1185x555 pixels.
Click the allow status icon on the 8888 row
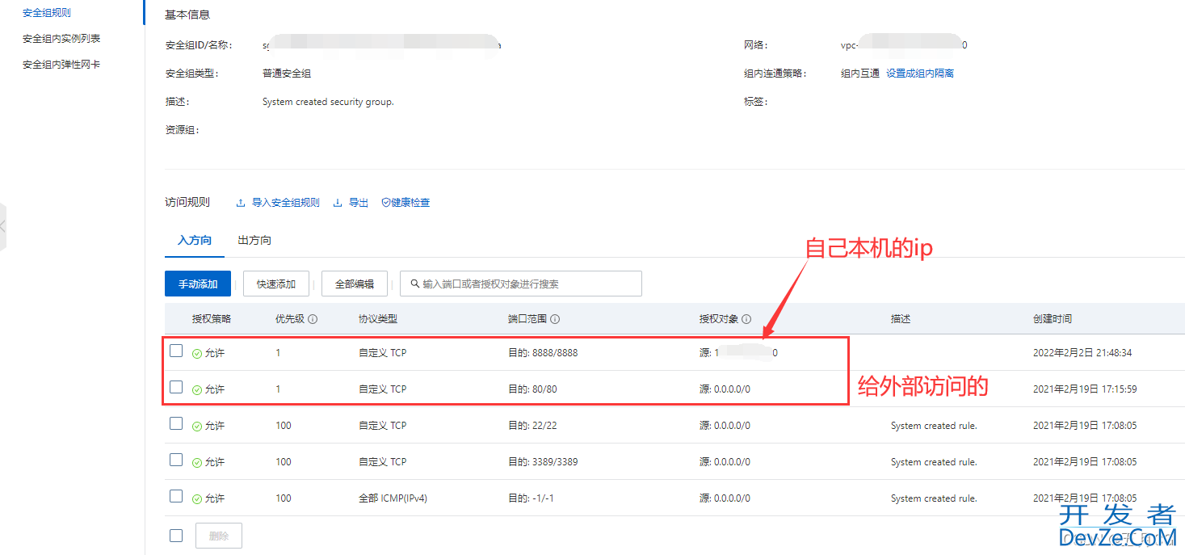pyautogui.click(x=197, y=354)
